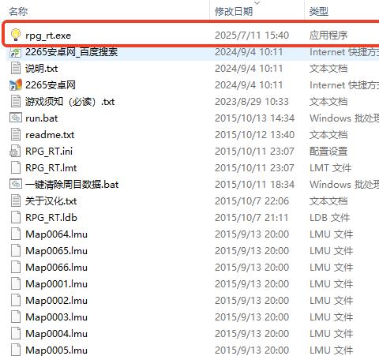Select the Map0001.lmu file icon

[x=16, y=283]
